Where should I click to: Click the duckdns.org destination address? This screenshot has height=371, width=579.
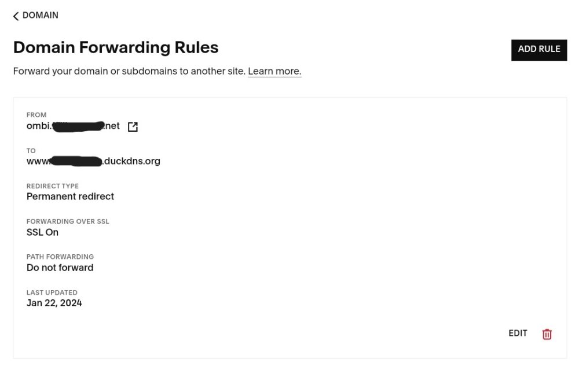[x=93, y=161]
